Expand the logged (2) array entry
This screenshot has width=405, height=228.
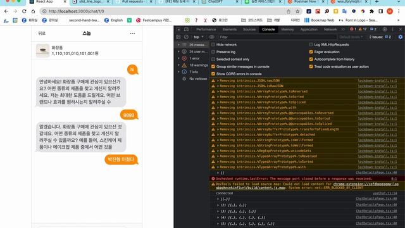click(x=218, y=205)
